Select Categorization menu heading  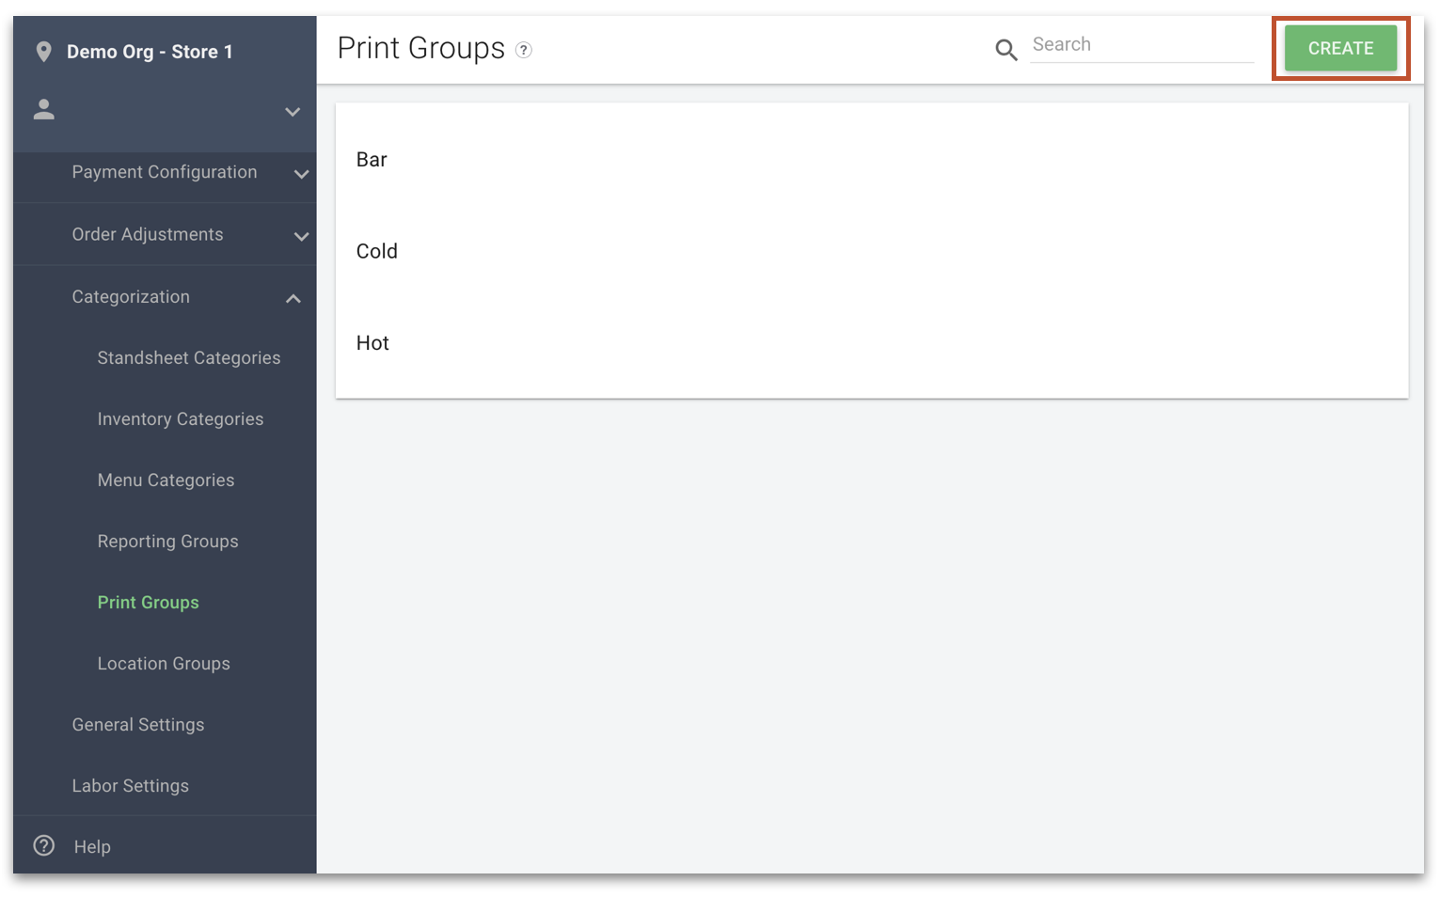click(131, 297)
